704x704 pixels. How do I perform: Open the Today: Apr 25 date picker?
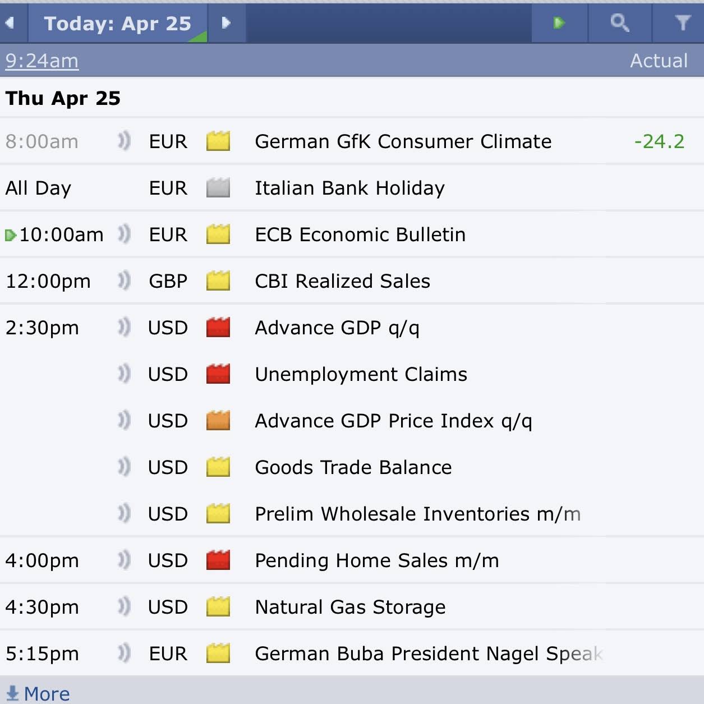pyautogui.click(x=118, y=23)
